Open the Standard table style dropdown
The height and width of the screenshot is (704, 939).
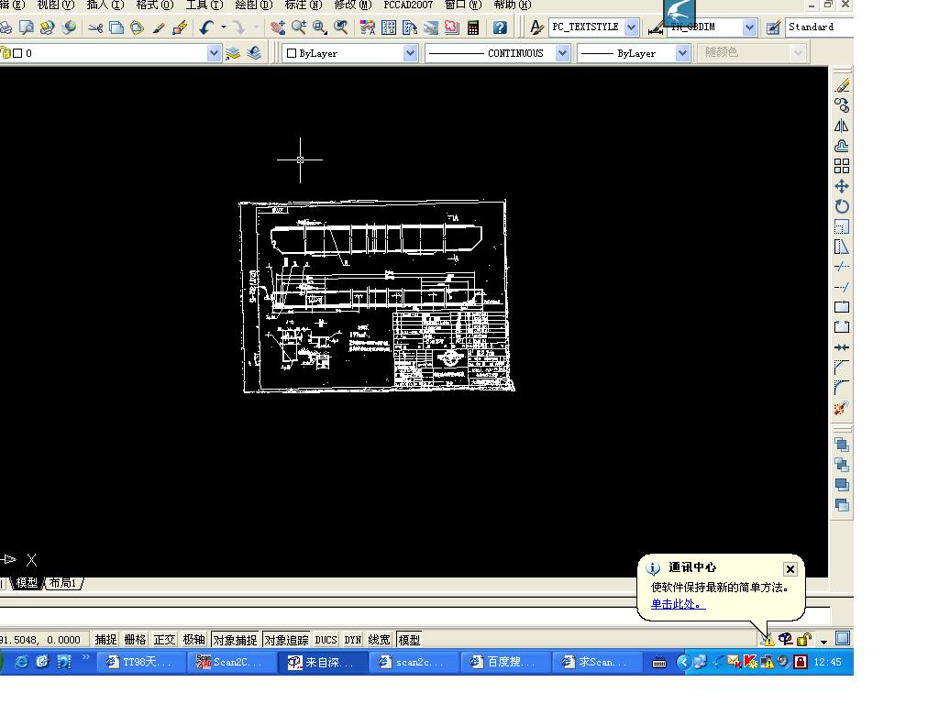pos(819,27)
